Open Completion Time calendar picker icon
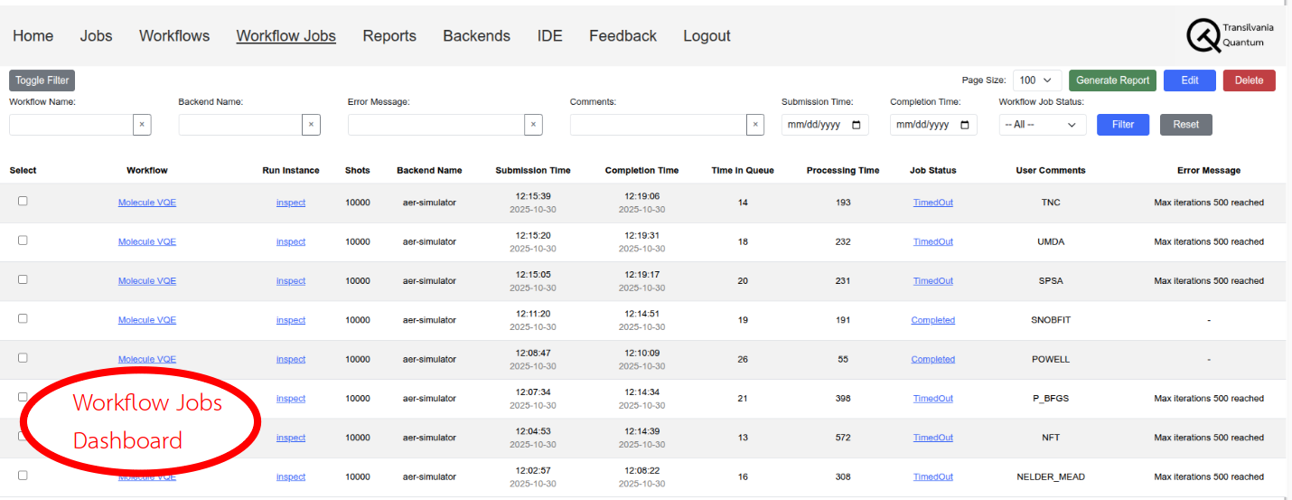Screen dimensions: 1292x500 click(x=965, y=125)
